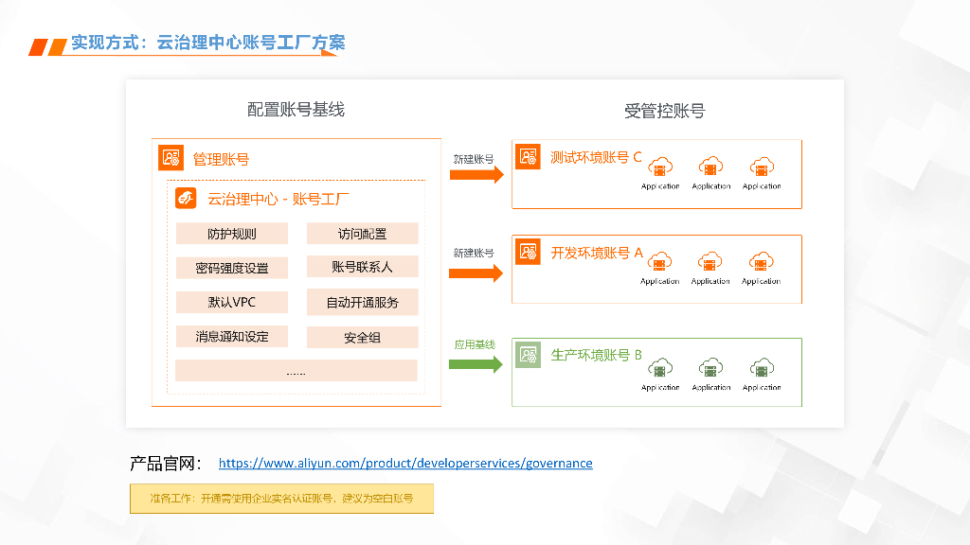Select third Application cloud icon in 开发环境账号 A
Image resolution: width=970 pixels, height=545 pixels.
(761, 262)
